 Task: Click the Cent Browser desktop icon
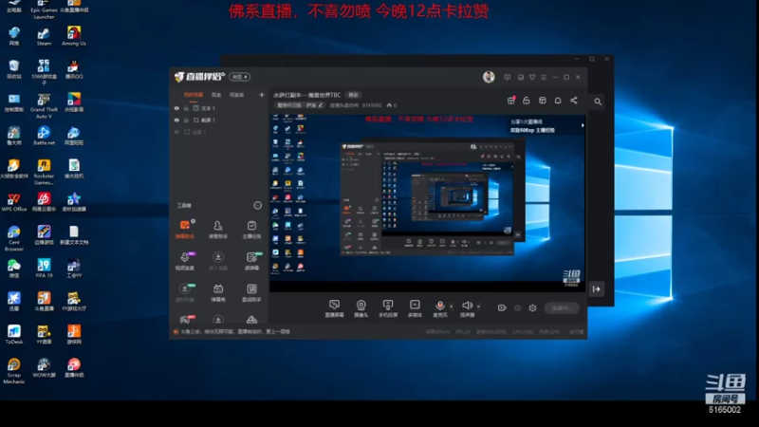(14, 239)
